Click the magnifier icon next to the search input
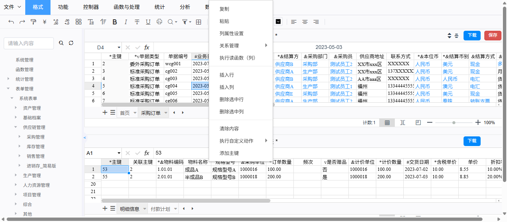The height and width of the screenshot is (222, 507). (61, 43)
